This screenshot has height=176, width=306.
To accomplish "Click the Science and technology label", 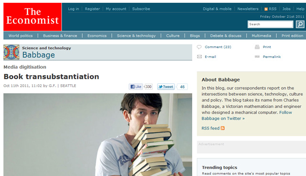I will [x=46, y=48].
